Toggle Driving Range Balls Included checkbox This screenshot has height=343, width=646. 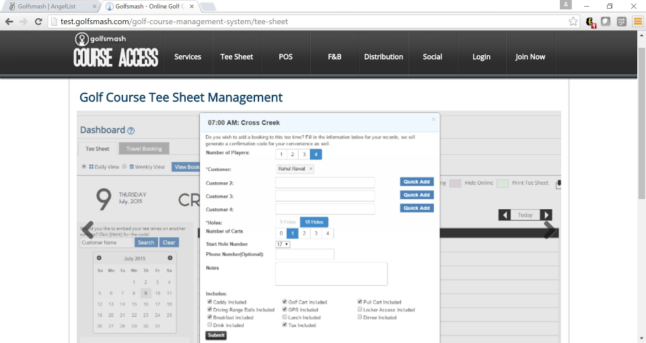point(210,309)
